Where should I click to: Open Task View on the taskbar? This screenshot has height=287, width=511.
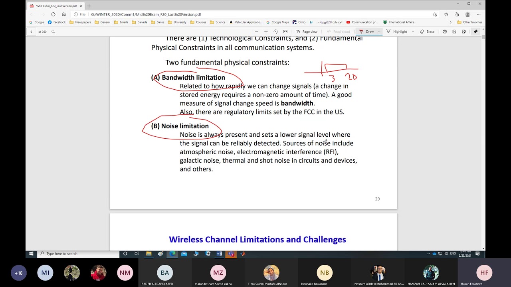(x=137, y=254)
